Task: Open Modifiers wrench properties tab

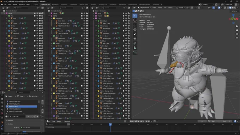Action: click(x=2, y=126)
